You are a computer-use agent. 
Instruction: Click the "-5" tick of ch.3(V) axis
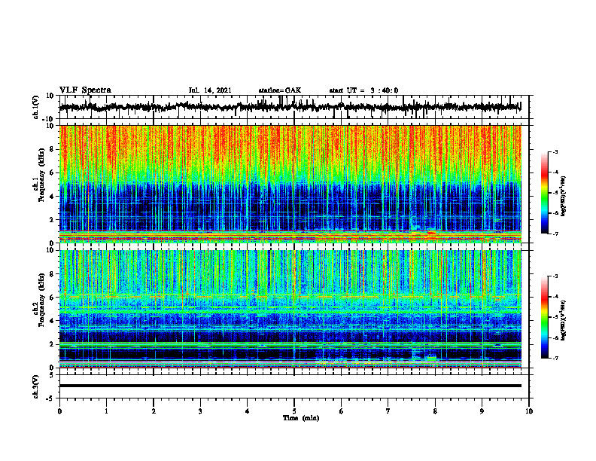[x=51, y=398]
